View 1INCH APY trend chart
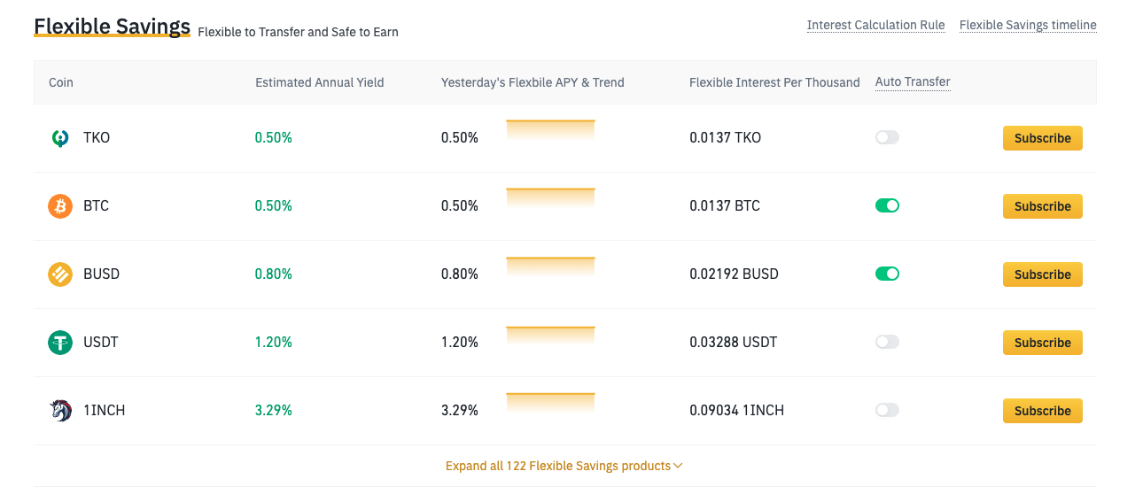This screenshot has width=1143, height=502. click(x=550, y=403)
